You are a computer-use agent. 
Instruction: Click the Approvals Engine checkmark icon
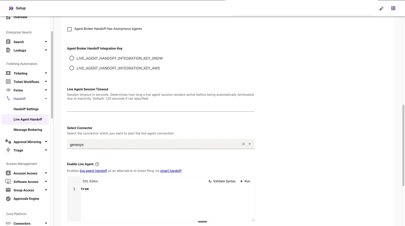click(x=8, y=199)
